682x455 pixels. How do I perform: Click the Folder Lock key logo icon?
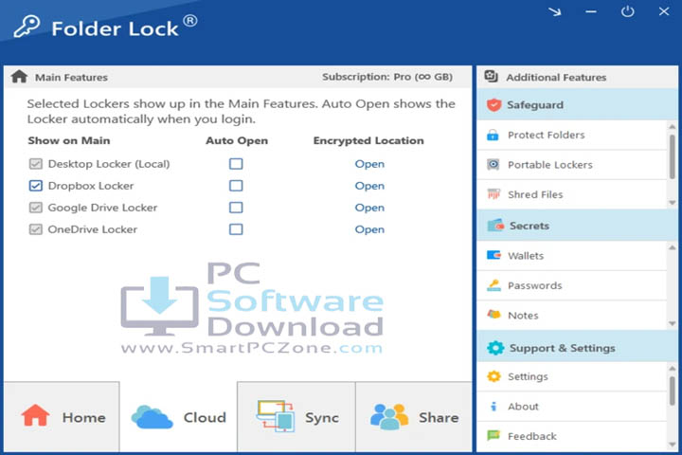click(27, 27)
